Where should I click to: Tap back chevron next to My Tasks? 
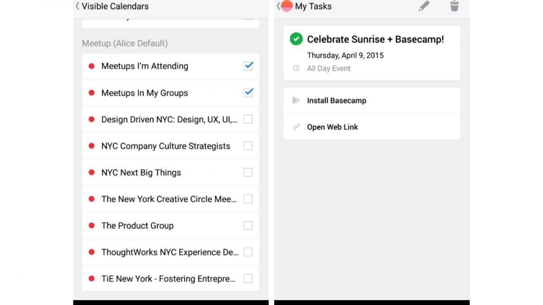(x=278, y=6)
